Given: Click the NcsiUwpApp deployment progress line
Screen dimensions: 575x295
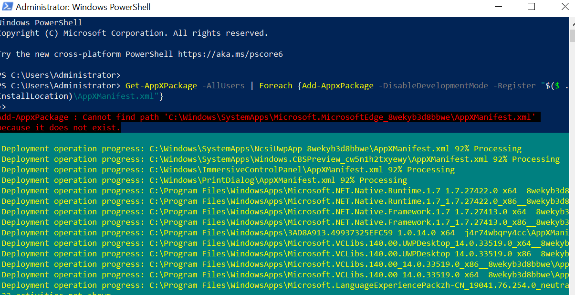Looking at the screenshot, I should (261, 148).
